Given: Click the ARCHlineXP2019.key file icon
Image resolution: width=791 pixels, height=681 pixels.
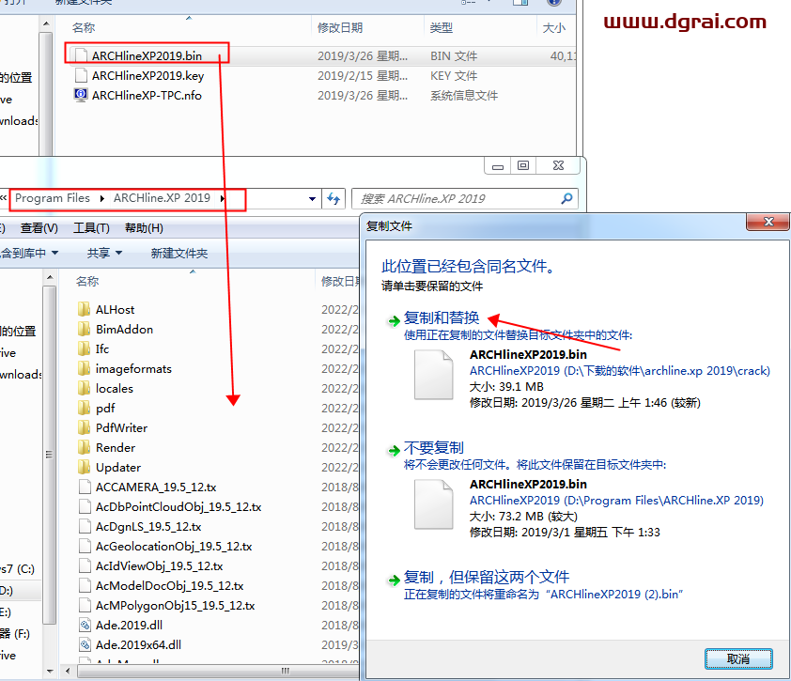Looking at the screenshot, I should click(81, 76).
